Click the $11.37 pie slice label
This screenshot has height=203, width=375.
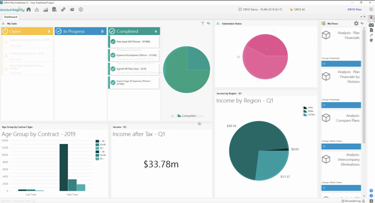(x=285, y=177)
